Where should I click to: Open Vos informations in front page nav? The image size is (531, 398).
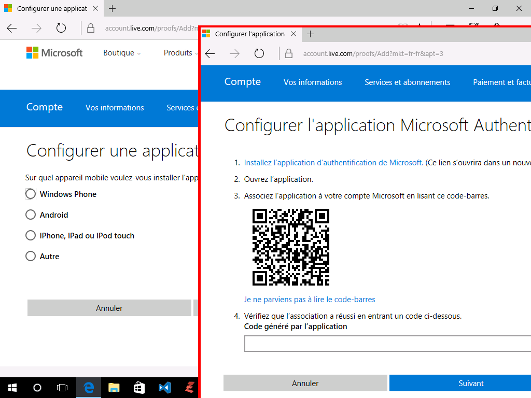pos(313,82)
